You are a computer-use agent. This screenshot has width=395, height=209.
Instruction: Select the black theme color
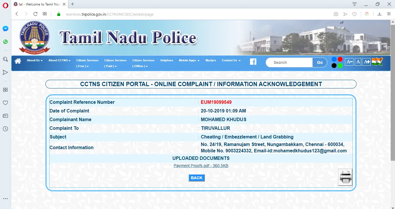(x=334, y=66)
